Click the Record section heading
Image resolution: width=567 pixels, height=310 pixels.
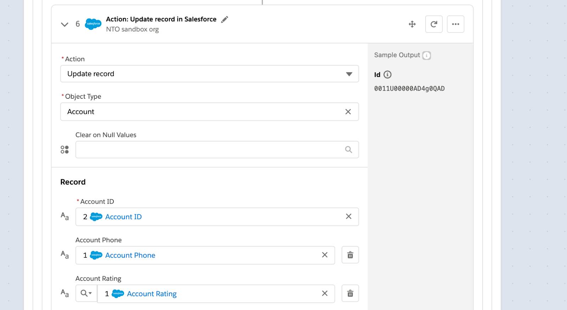[73, 182]
